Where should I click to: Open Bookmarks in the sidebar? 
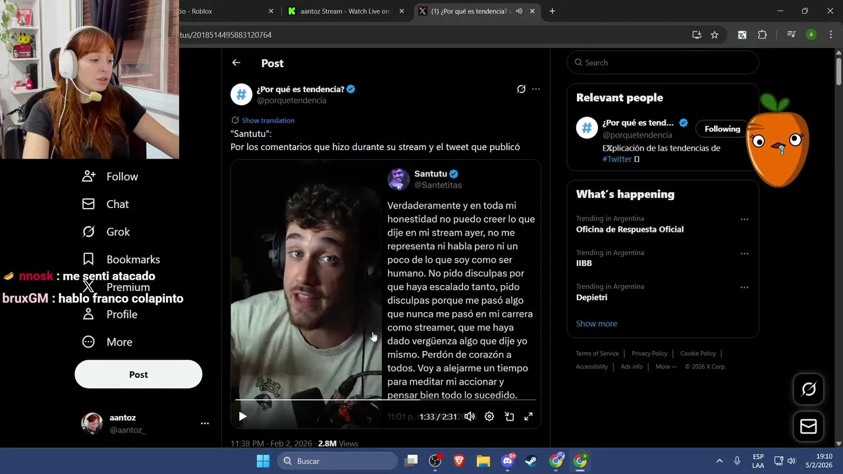(x=121, y=259)
